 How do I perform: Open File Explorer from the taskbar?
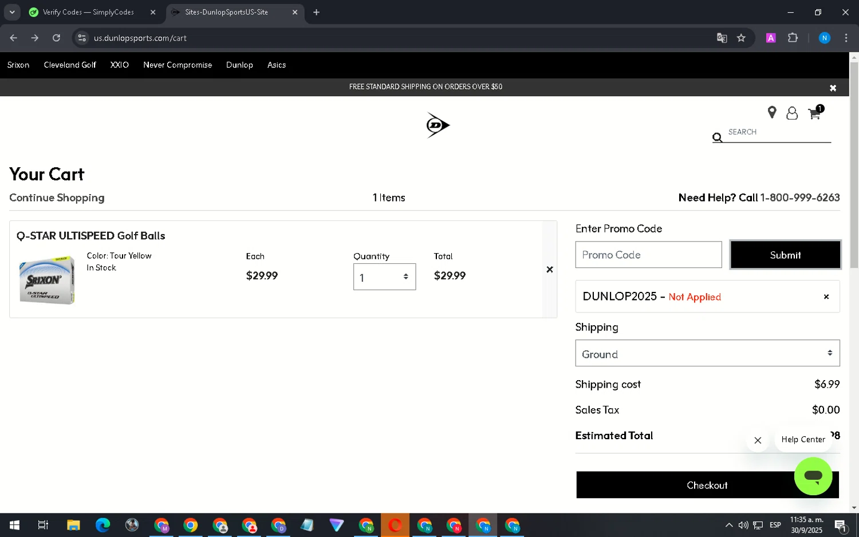click(x=73, y=525)
